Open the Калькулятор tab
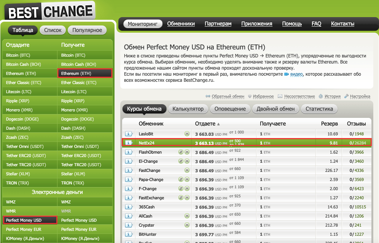The width and height of the screenshot is (379, 243). 188,109
